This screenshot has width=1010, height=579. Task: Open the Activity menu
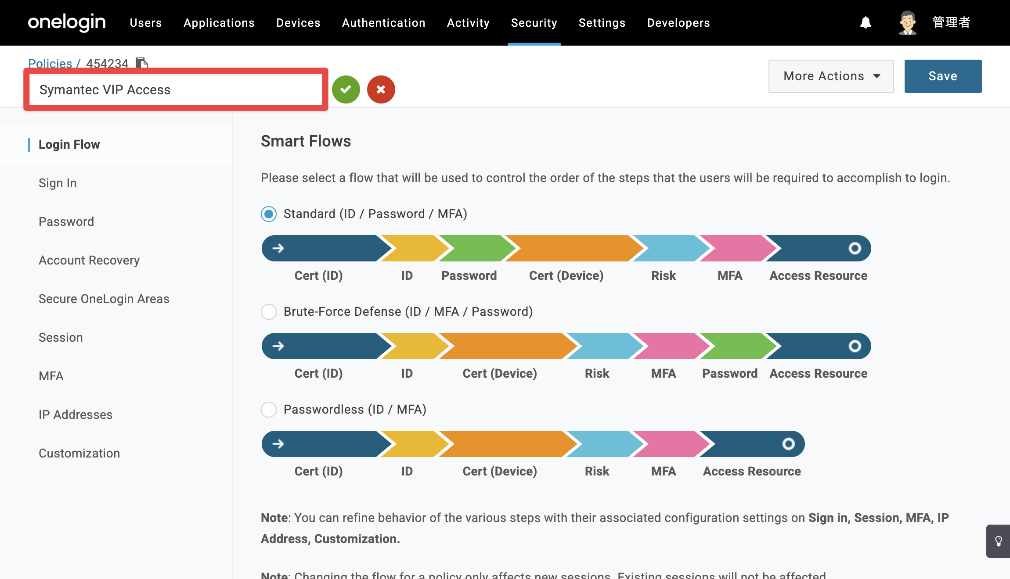click(x=468, y=23)
